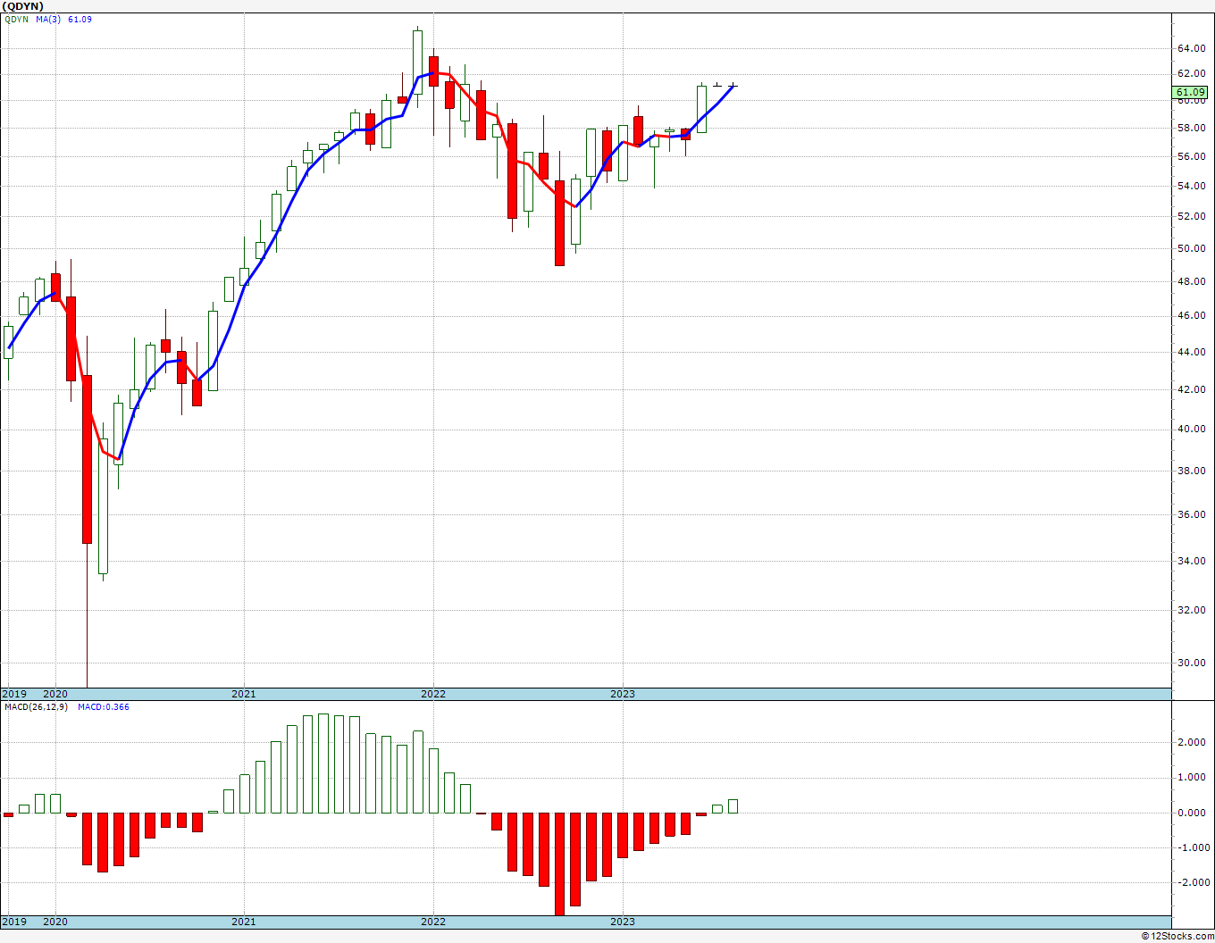Open the 12Stocks.com copyright link
1215x943 pixels.
[x=1177, y=936]
